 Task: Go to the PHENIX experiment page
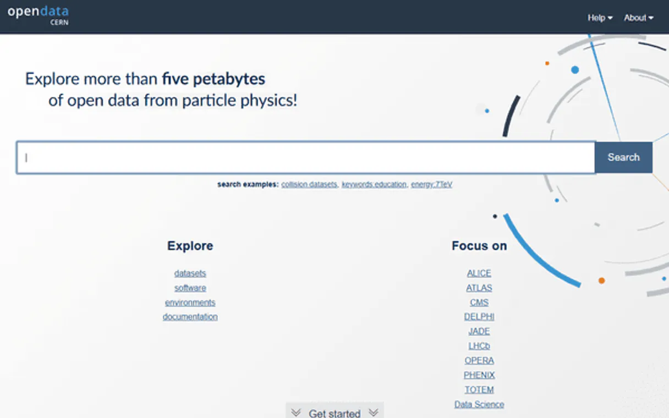click(479, 375)
